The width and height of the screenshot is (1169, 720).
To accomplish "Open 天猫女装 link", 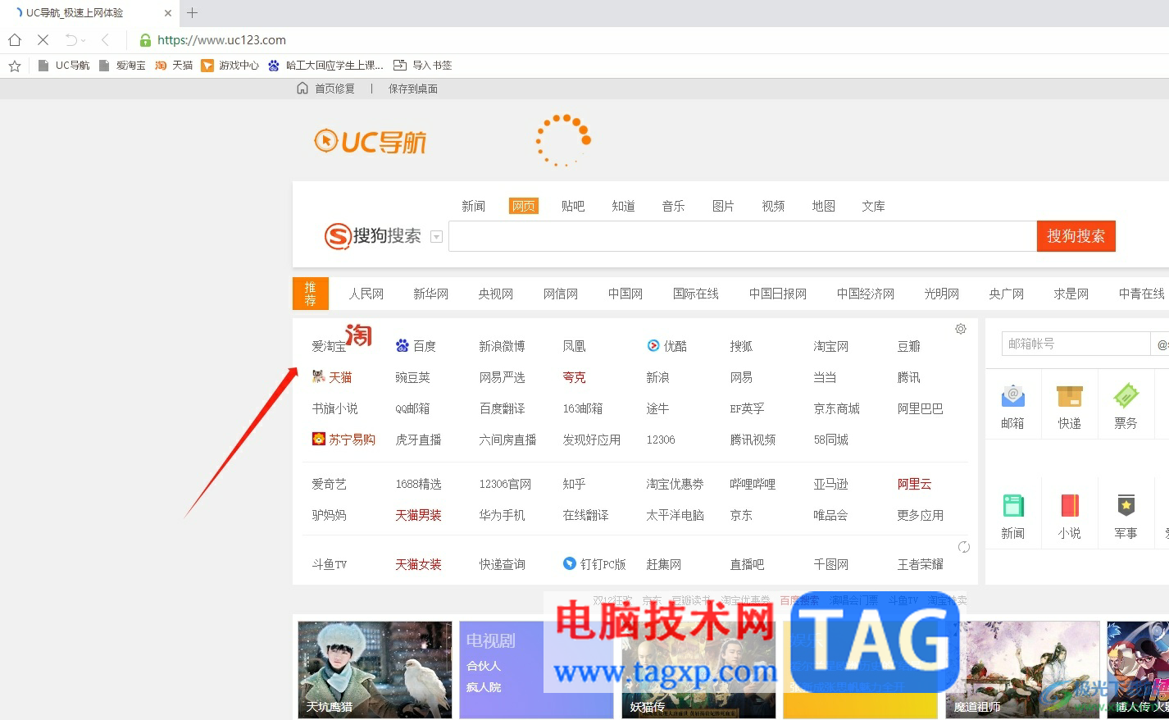I will [x=418, y=564].
